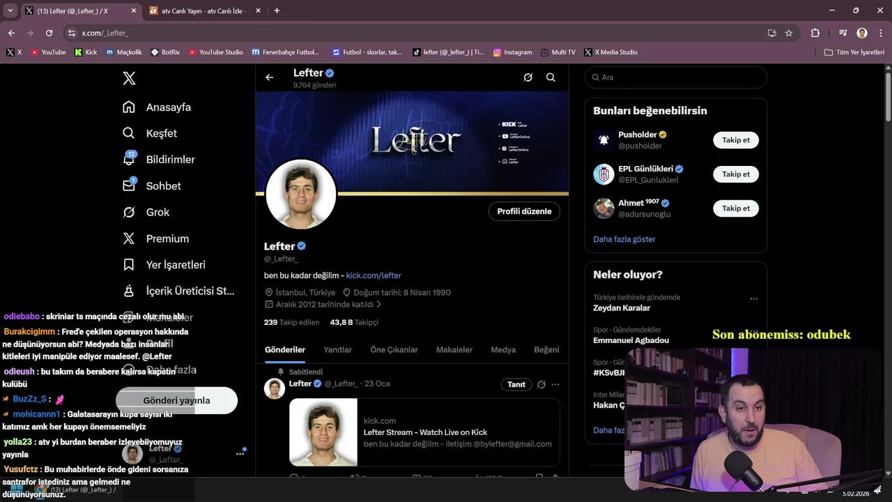Follow EPL Günlükleri with Takip et

736,174
